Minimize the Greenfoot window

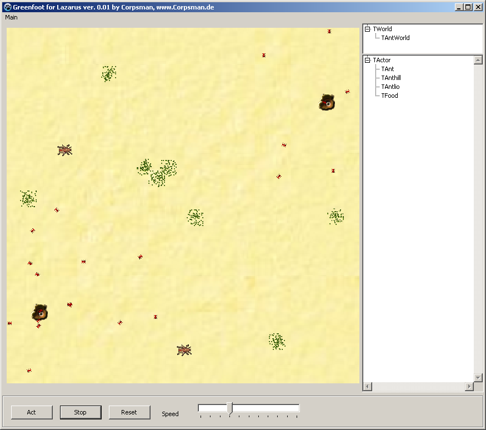pyautogui.click(x=459, y=7)
